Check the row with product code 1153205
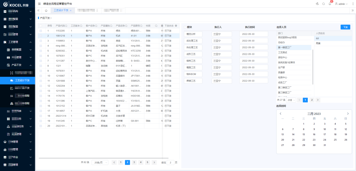 pyautogui.click(x=41, y=31)
